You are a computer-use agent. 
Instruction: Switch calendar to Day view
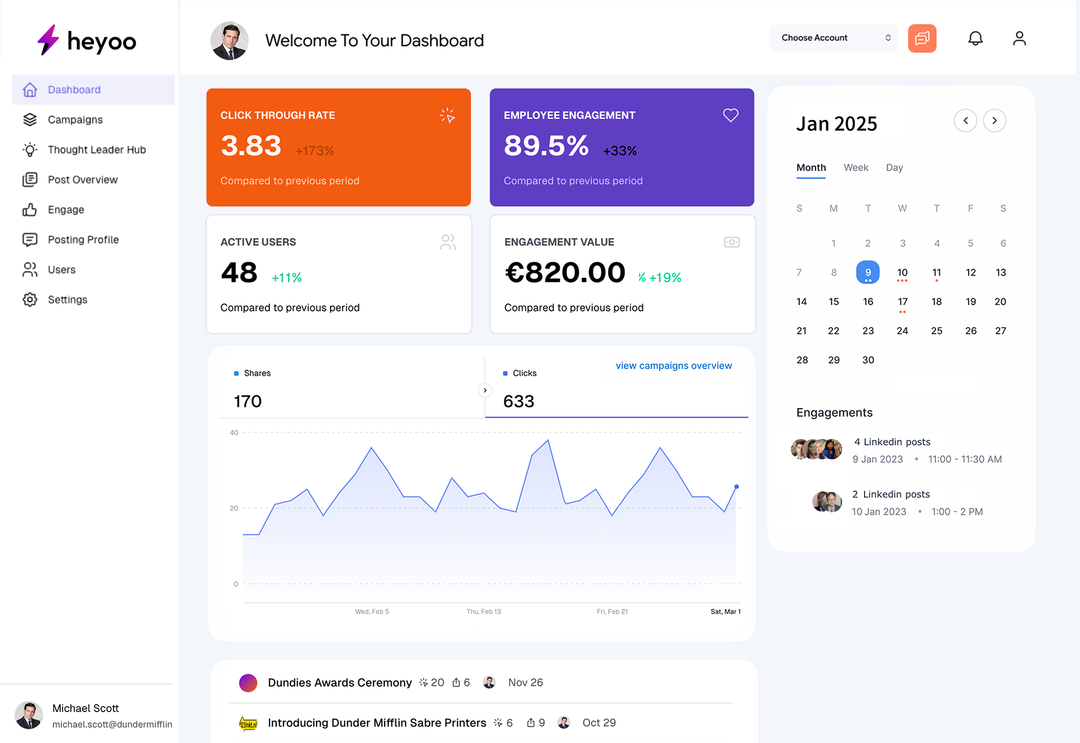[x=894, y=168]
